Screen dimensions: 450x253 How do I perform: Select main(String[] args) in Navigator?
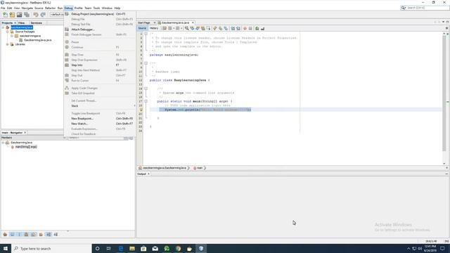[26, 147]
